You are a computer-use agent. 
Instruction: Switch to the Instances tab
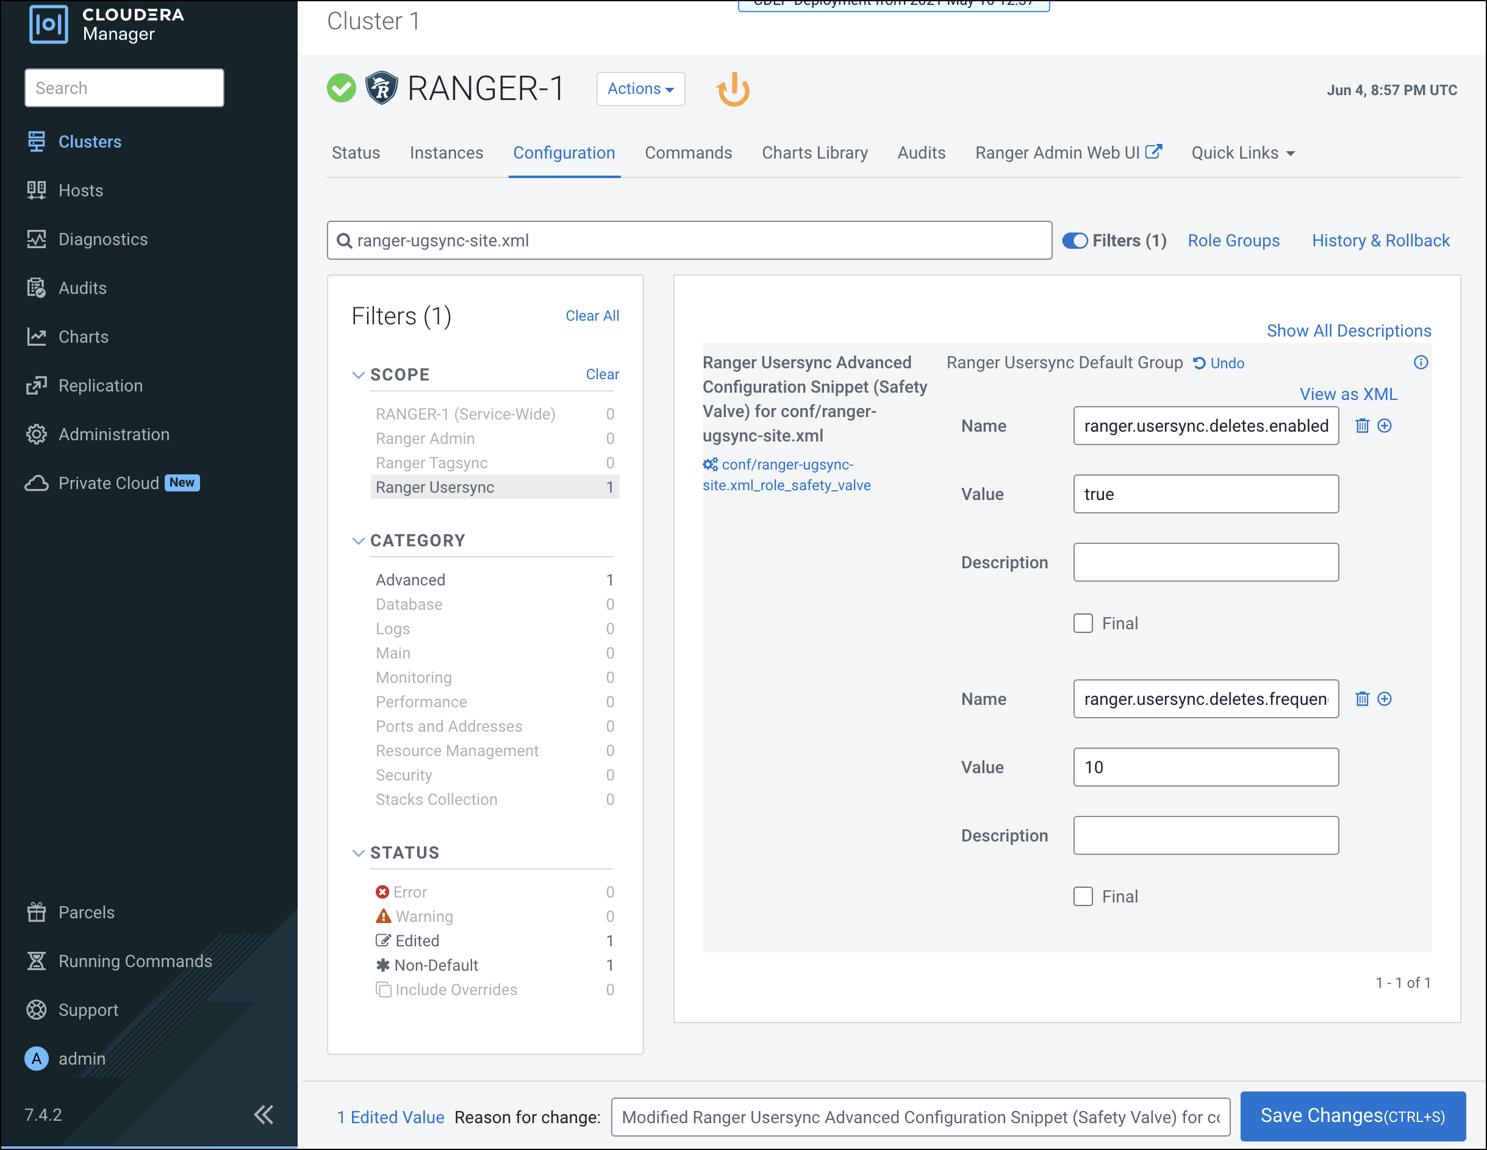(446, 153)
